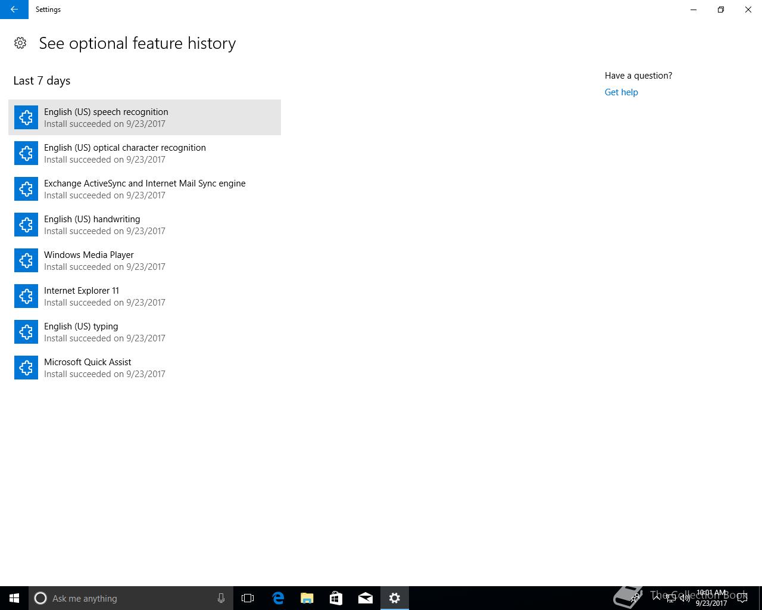The width and height of the screenshot is (762, 610).
Task: Select English (US) speech recognition puzzle icon
Action: [x=26, y=117]
